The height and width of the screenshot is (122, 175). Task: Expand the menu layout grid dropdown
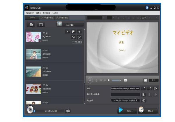[x=143, y=18]
